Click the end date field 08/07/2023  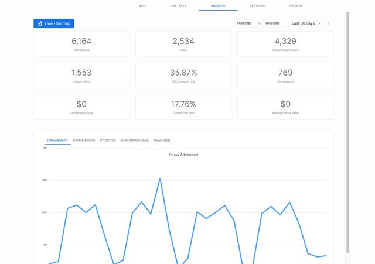click(272, 23)
